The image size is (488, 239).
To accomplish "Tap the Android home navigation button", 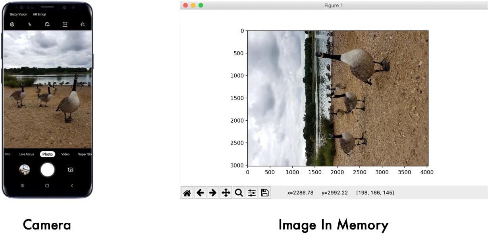I will pyautogui.click(x=47, y=185).
